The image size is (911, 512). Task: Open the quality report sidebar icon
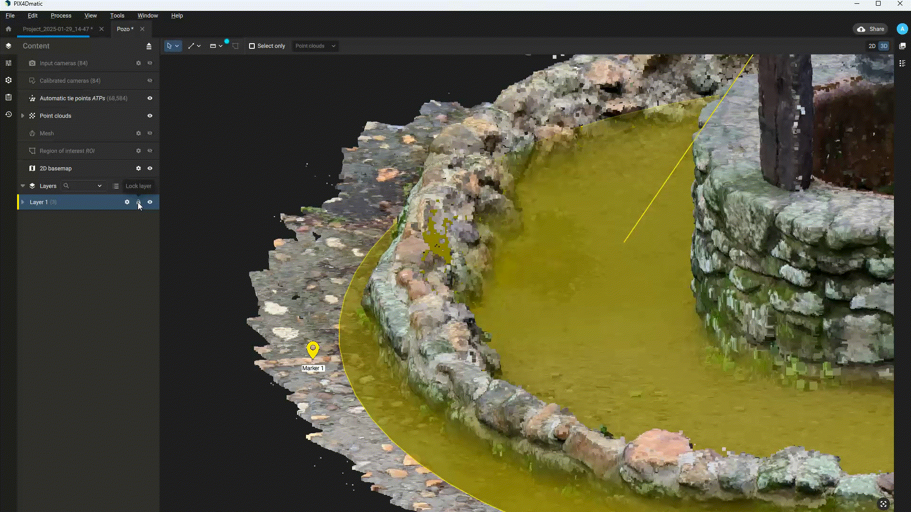tap(8, 97)
